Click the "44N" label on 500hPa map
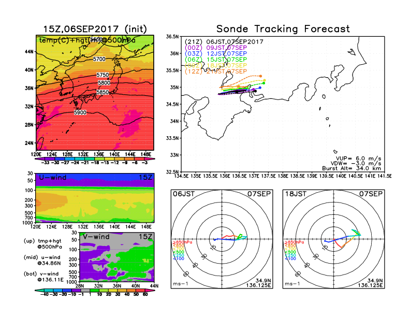This screenshot has width=410, height=317. 29,52
